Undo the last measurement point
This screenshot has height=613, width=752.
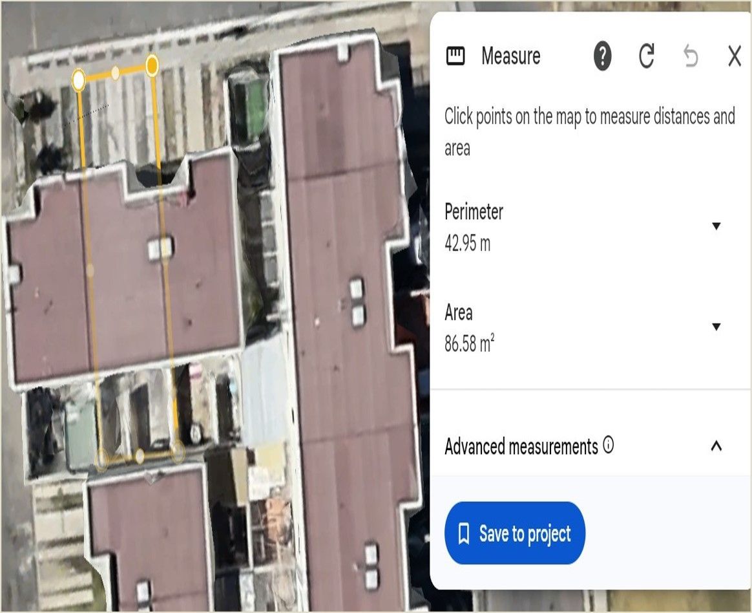[x=690, y=57]
